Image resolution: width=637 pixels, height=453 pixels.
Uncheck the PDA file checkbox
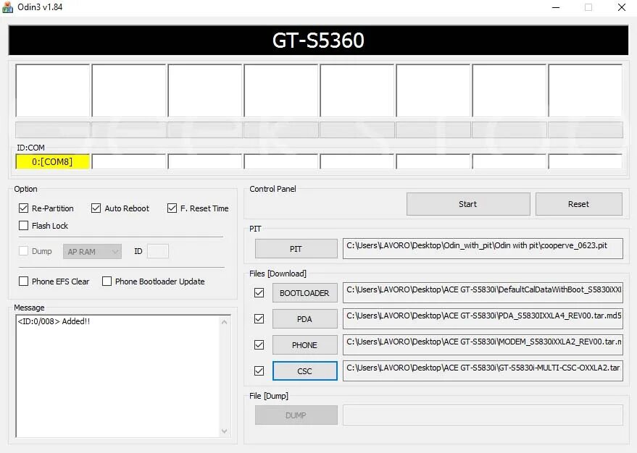click(259, 318)
